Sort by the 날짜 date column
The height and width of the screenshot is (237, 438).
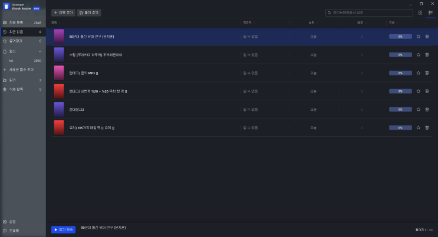(x=311, y=22)
